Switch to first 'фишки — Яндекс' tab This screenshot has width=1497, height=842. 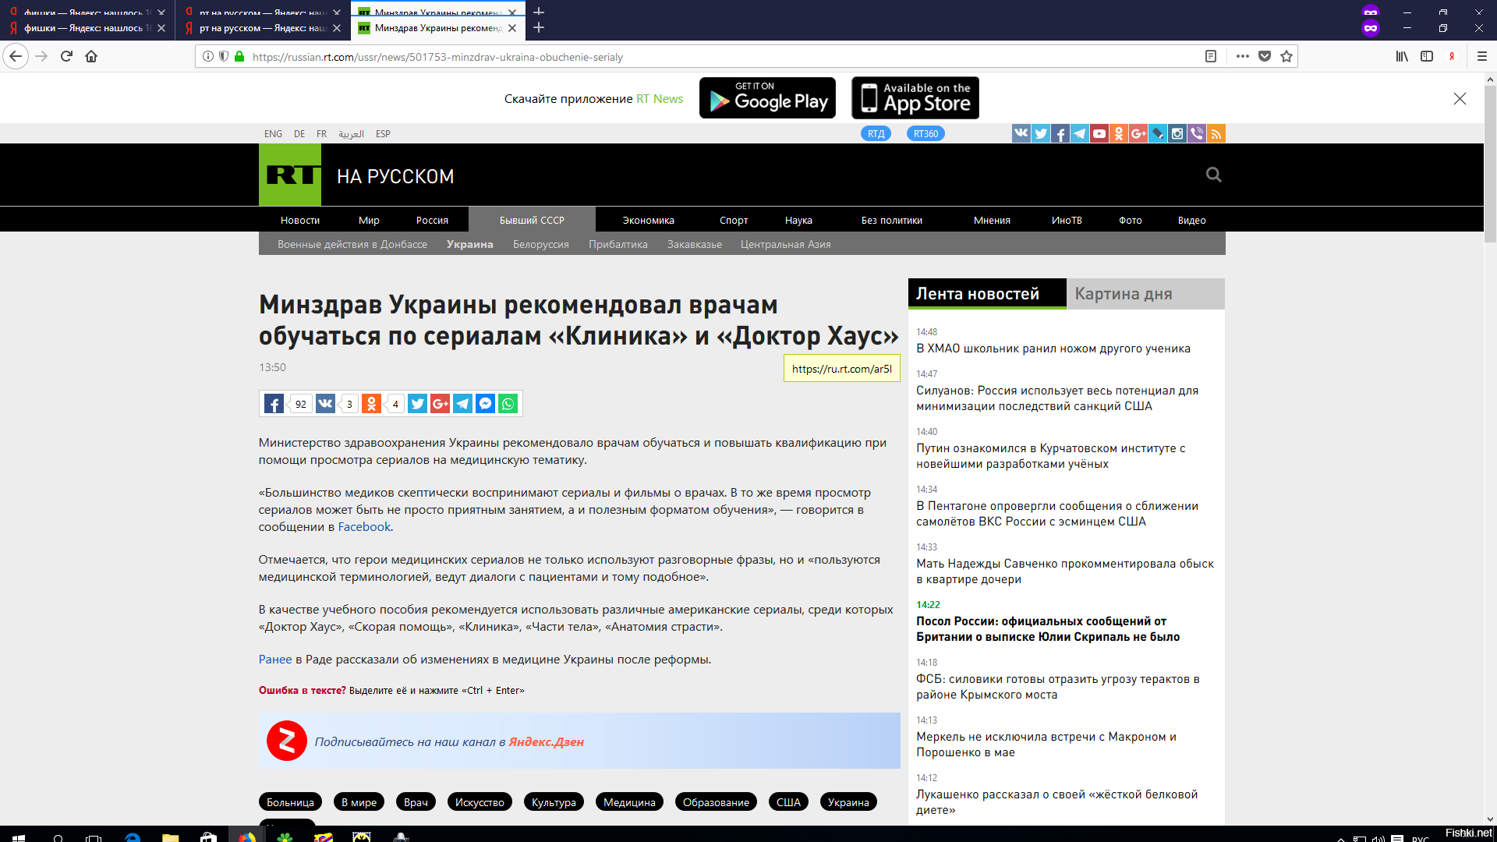click(87, 28)
